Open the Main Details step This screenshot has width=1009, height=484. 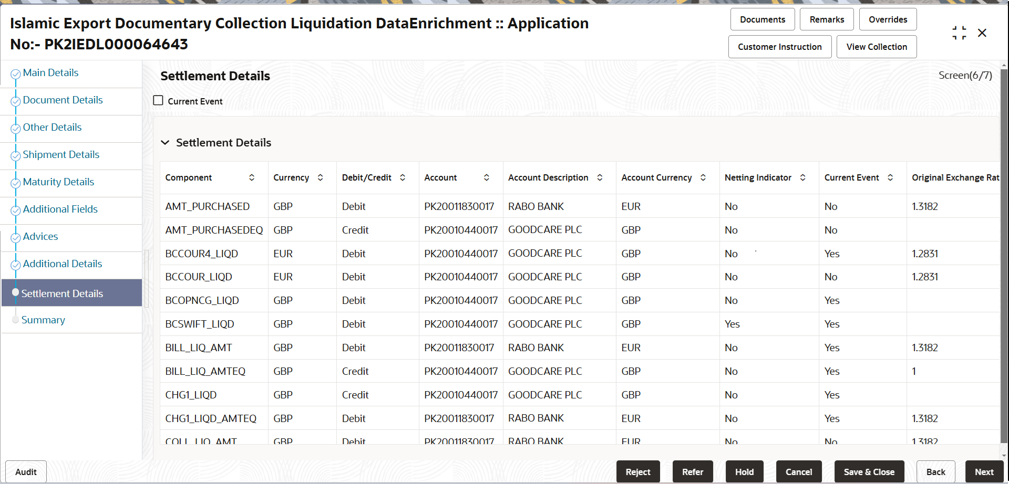tap(50, 73)
